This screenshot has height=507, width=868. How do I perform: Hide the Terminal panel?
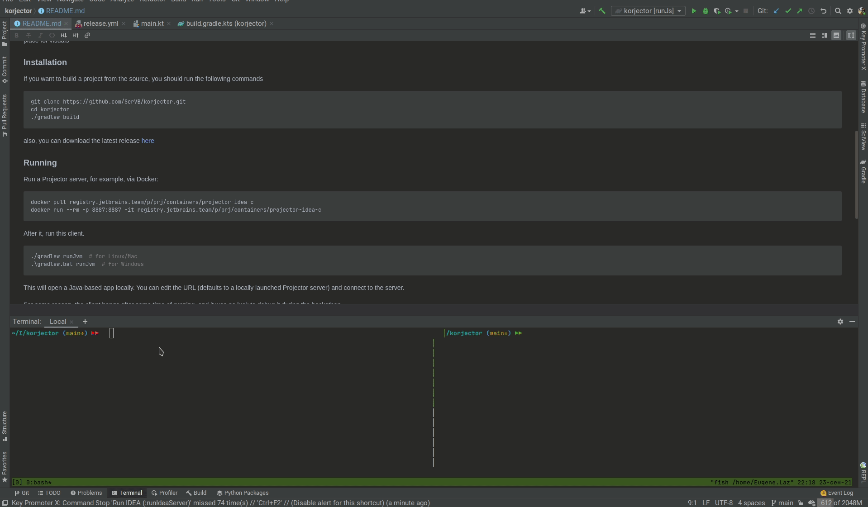pyautogui.click(x=852, y=322)
